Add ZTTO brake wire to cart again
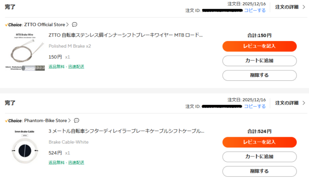The image size is (309, 179). coord(259,61)
